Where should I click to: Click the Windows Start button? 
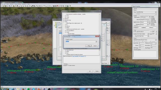[3, 89]
